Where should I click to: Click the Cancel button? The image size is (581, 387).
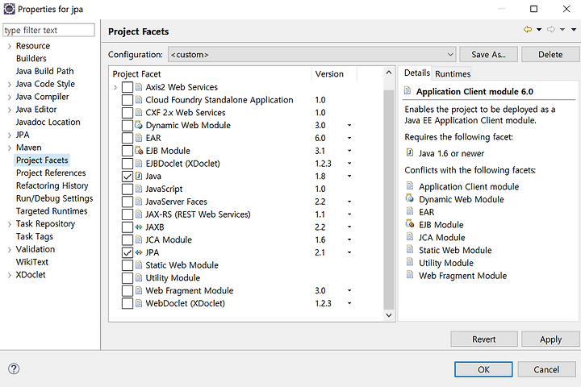click(x=546, y=369)
